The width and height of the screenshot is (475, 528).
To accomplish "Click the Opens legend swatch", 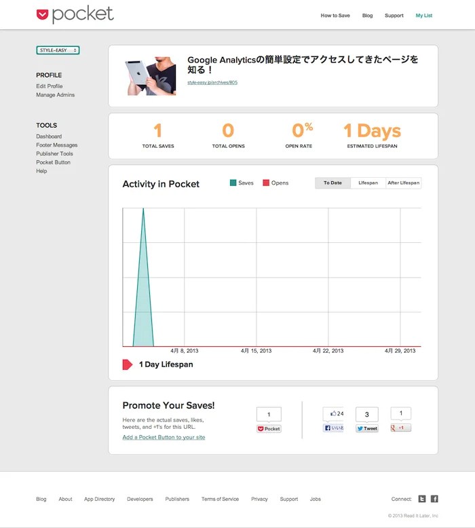I will (x=266, y=183).
